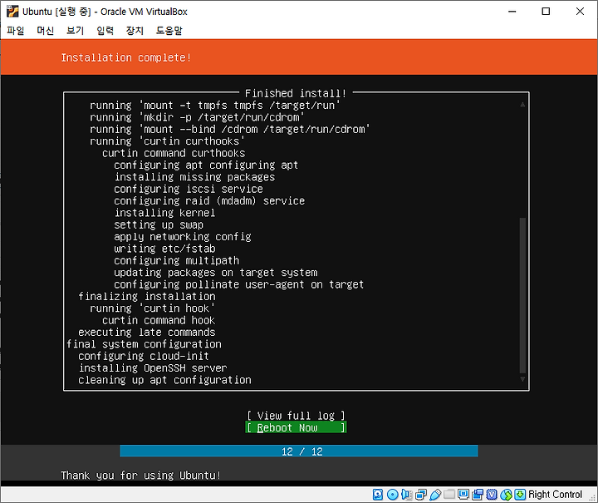
Task: Click the optical disc status icon
Action: point(392,495)
